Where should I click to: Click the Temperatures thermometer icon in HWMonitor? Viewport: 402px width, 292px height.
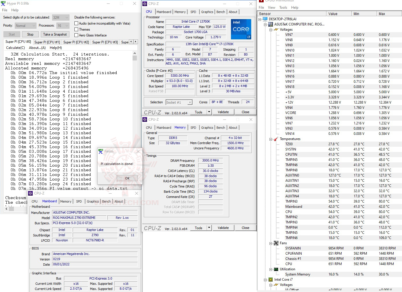point(276,139)
